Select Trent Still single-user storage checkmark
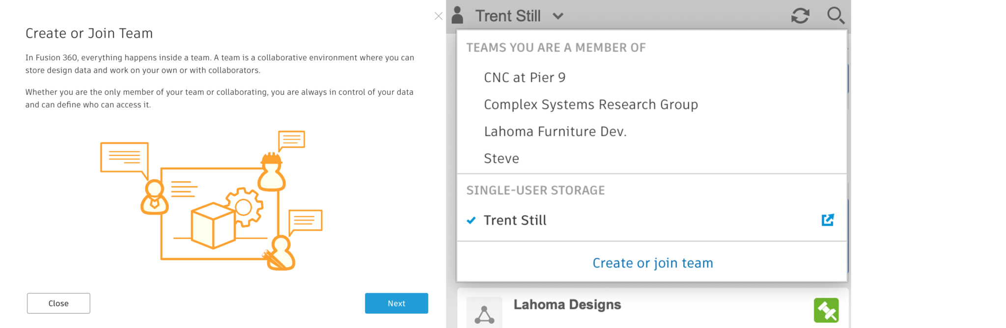This screenshot has width=1006, height=328. 472,220
